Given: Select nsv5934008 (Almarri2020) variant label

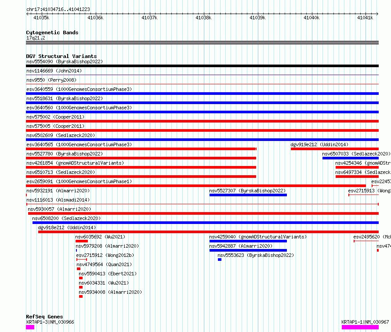Looking at the screenshot, I should click(x=110, y=292).
